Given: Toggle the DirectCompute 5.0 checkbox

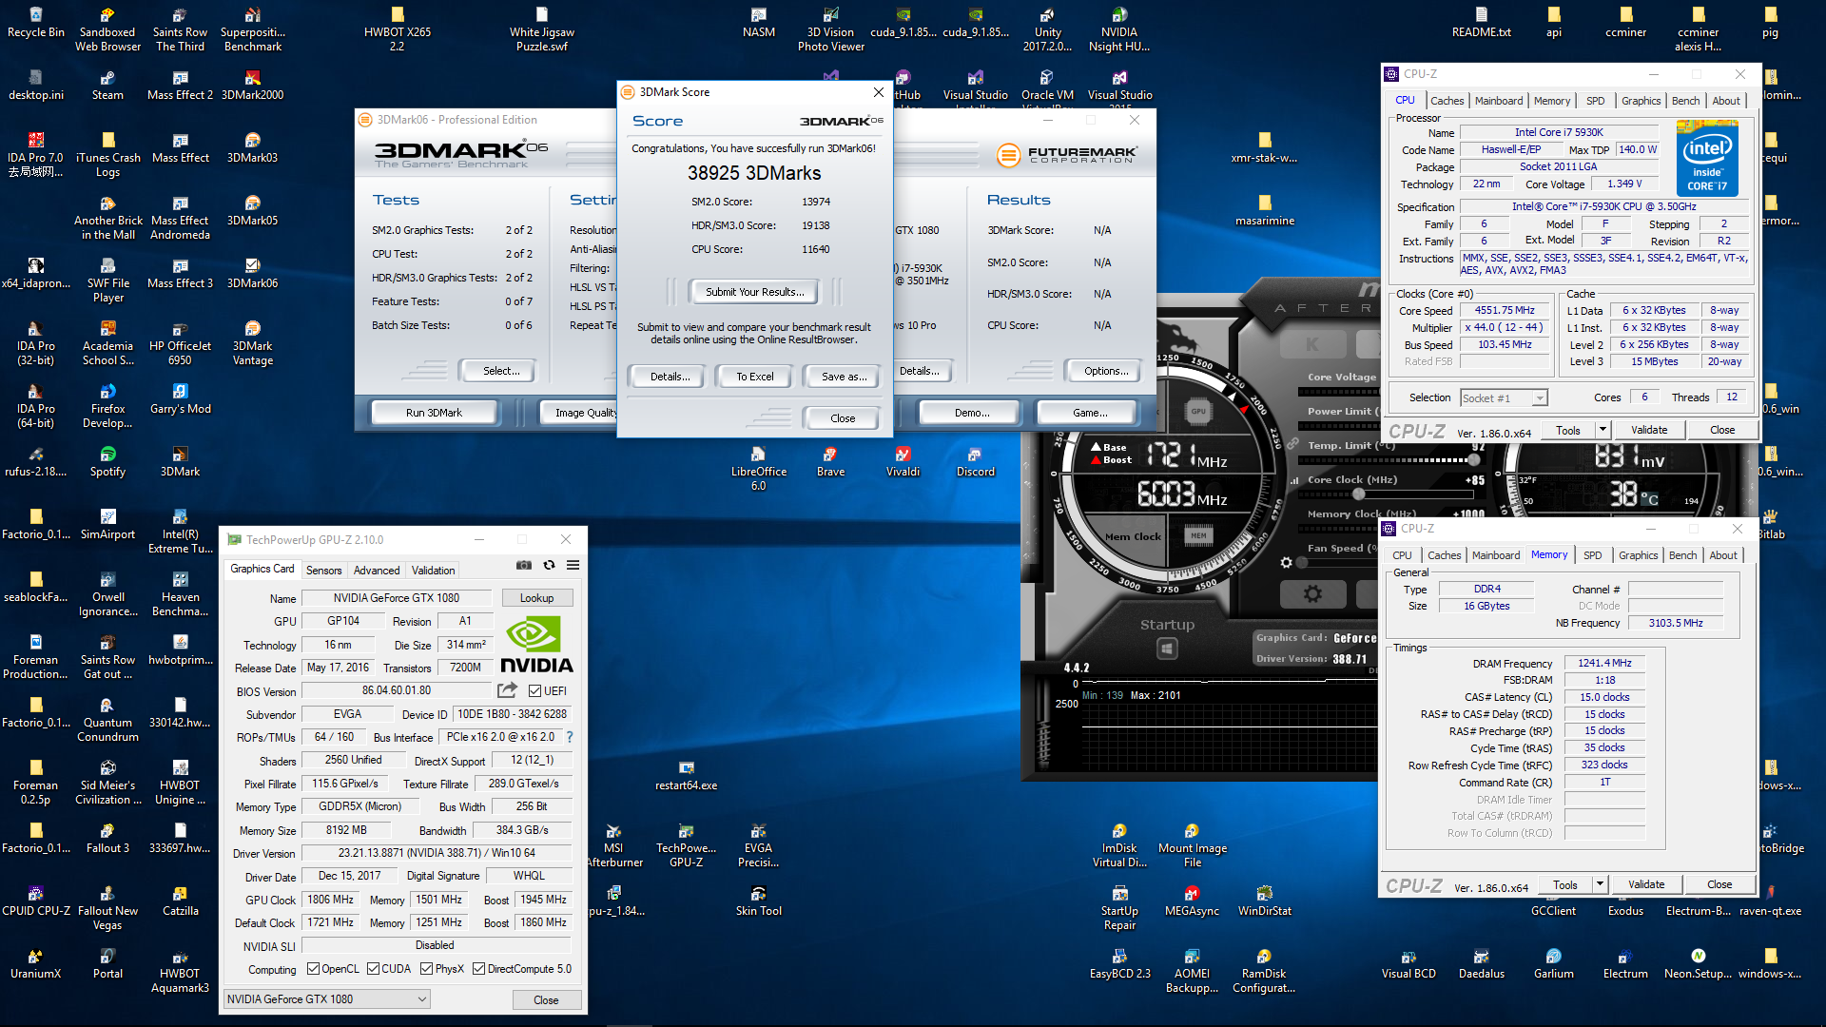Looking at the screenshot, I should 478,969.
